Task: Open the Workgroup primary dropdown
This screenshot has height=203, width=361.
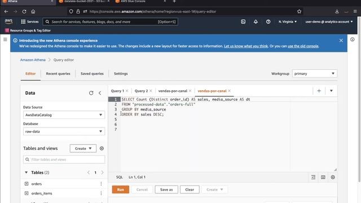Action: (x=315, y=74)
